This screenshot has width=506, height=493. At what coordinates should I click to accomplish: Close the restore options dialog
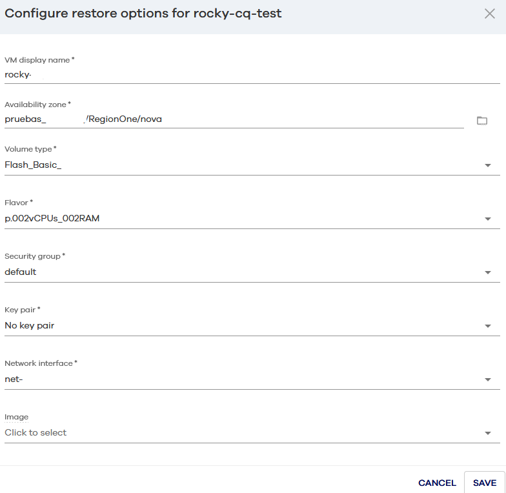click(490, 14)
